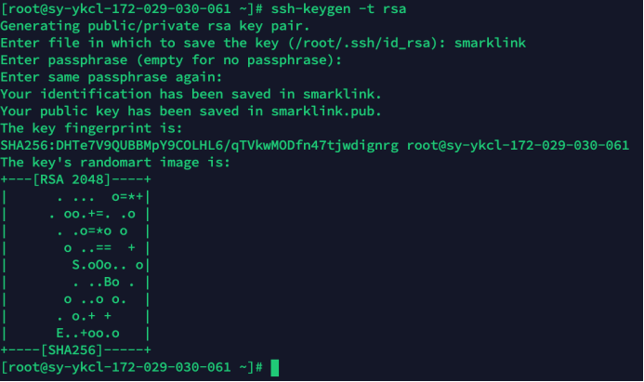This screenshot has height=382, width=644.
Task: Click the [RSA 2048] randomart header
Action: click(72, 179)
